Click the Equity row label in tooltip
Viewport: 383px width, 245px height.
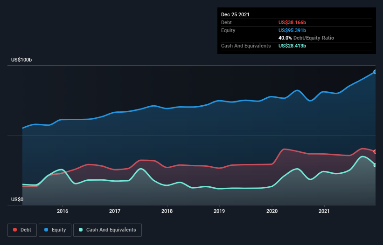(228, 30)
